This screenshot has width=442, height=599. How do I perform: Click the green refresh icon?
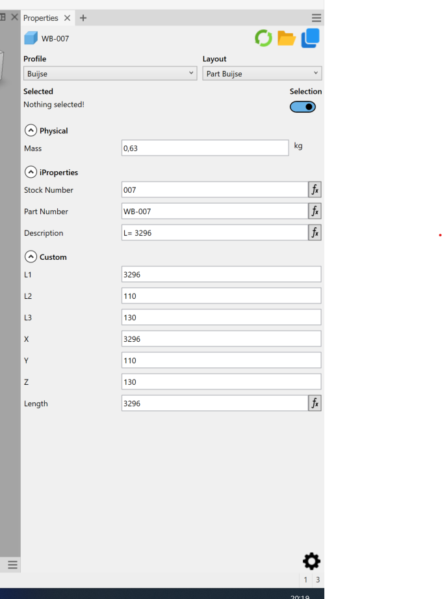[x=263, y=38]
